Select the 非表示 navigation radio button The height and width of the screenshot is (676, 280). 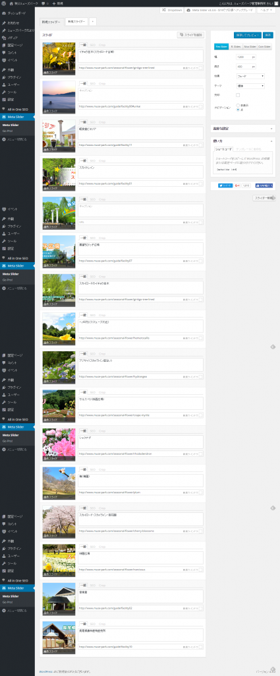coord(238,105)
